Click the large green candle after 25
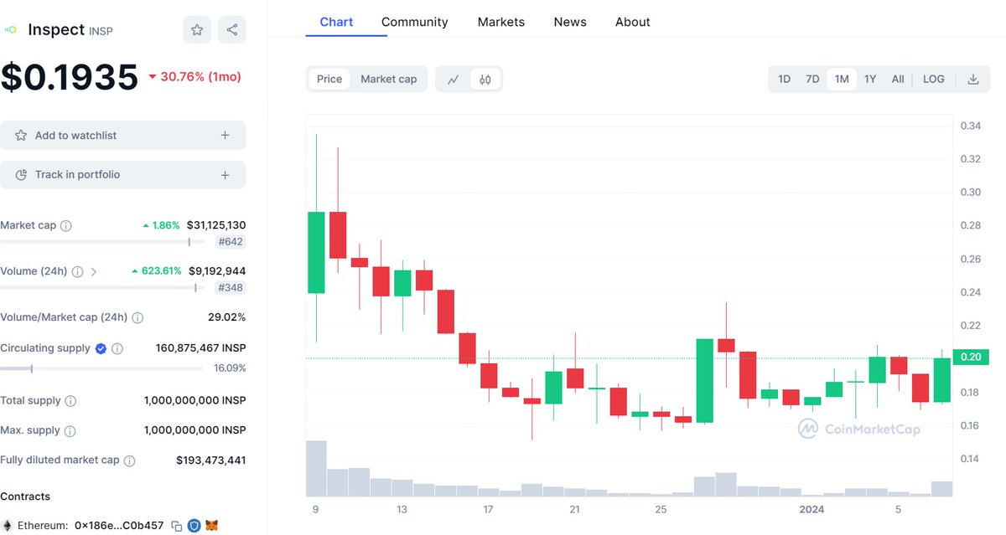Image resolution: width=1006 pixels, height=535 pixels. (x=705, y=381)
